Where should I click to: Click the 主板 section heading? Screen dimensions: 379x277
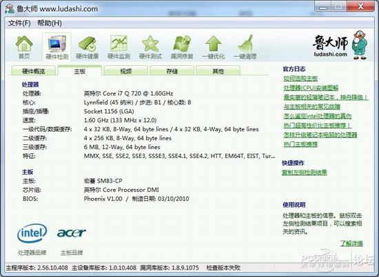[28, 172]
